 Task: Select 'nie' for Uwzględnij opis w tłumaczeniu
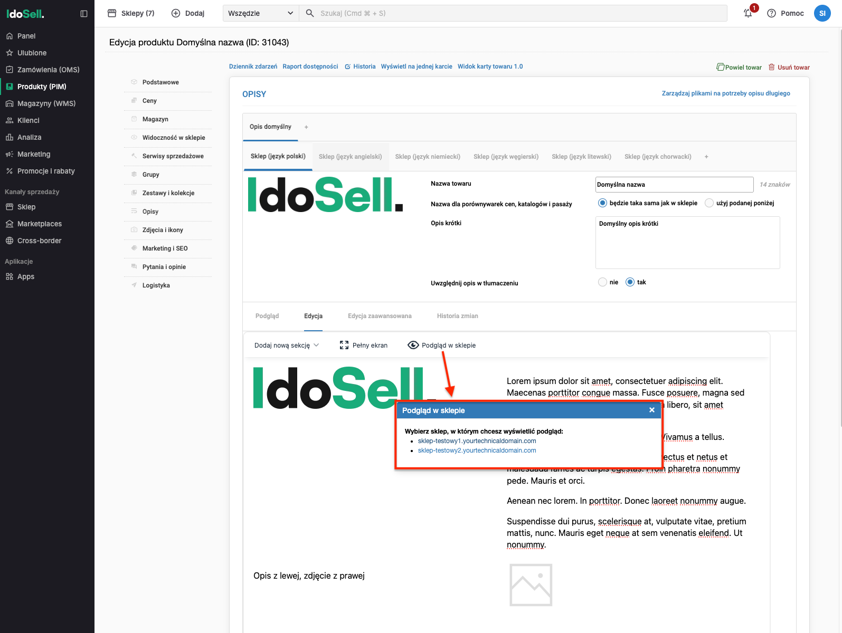(602, 282)
